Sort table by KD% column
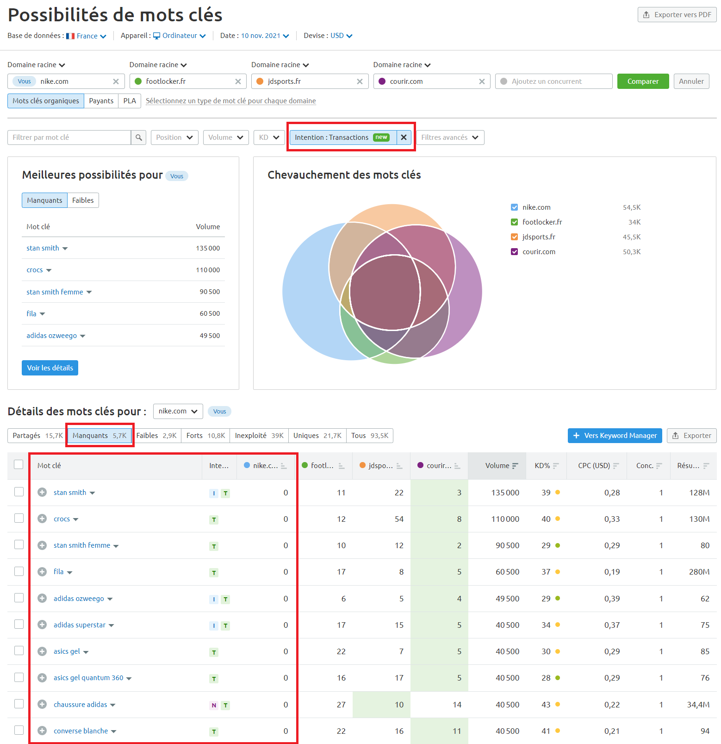 click(x=547, y=466)
